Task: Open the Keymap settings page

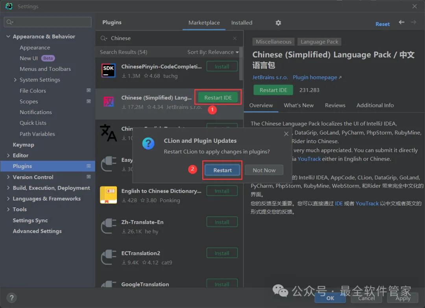Action: tap(23, 145)
